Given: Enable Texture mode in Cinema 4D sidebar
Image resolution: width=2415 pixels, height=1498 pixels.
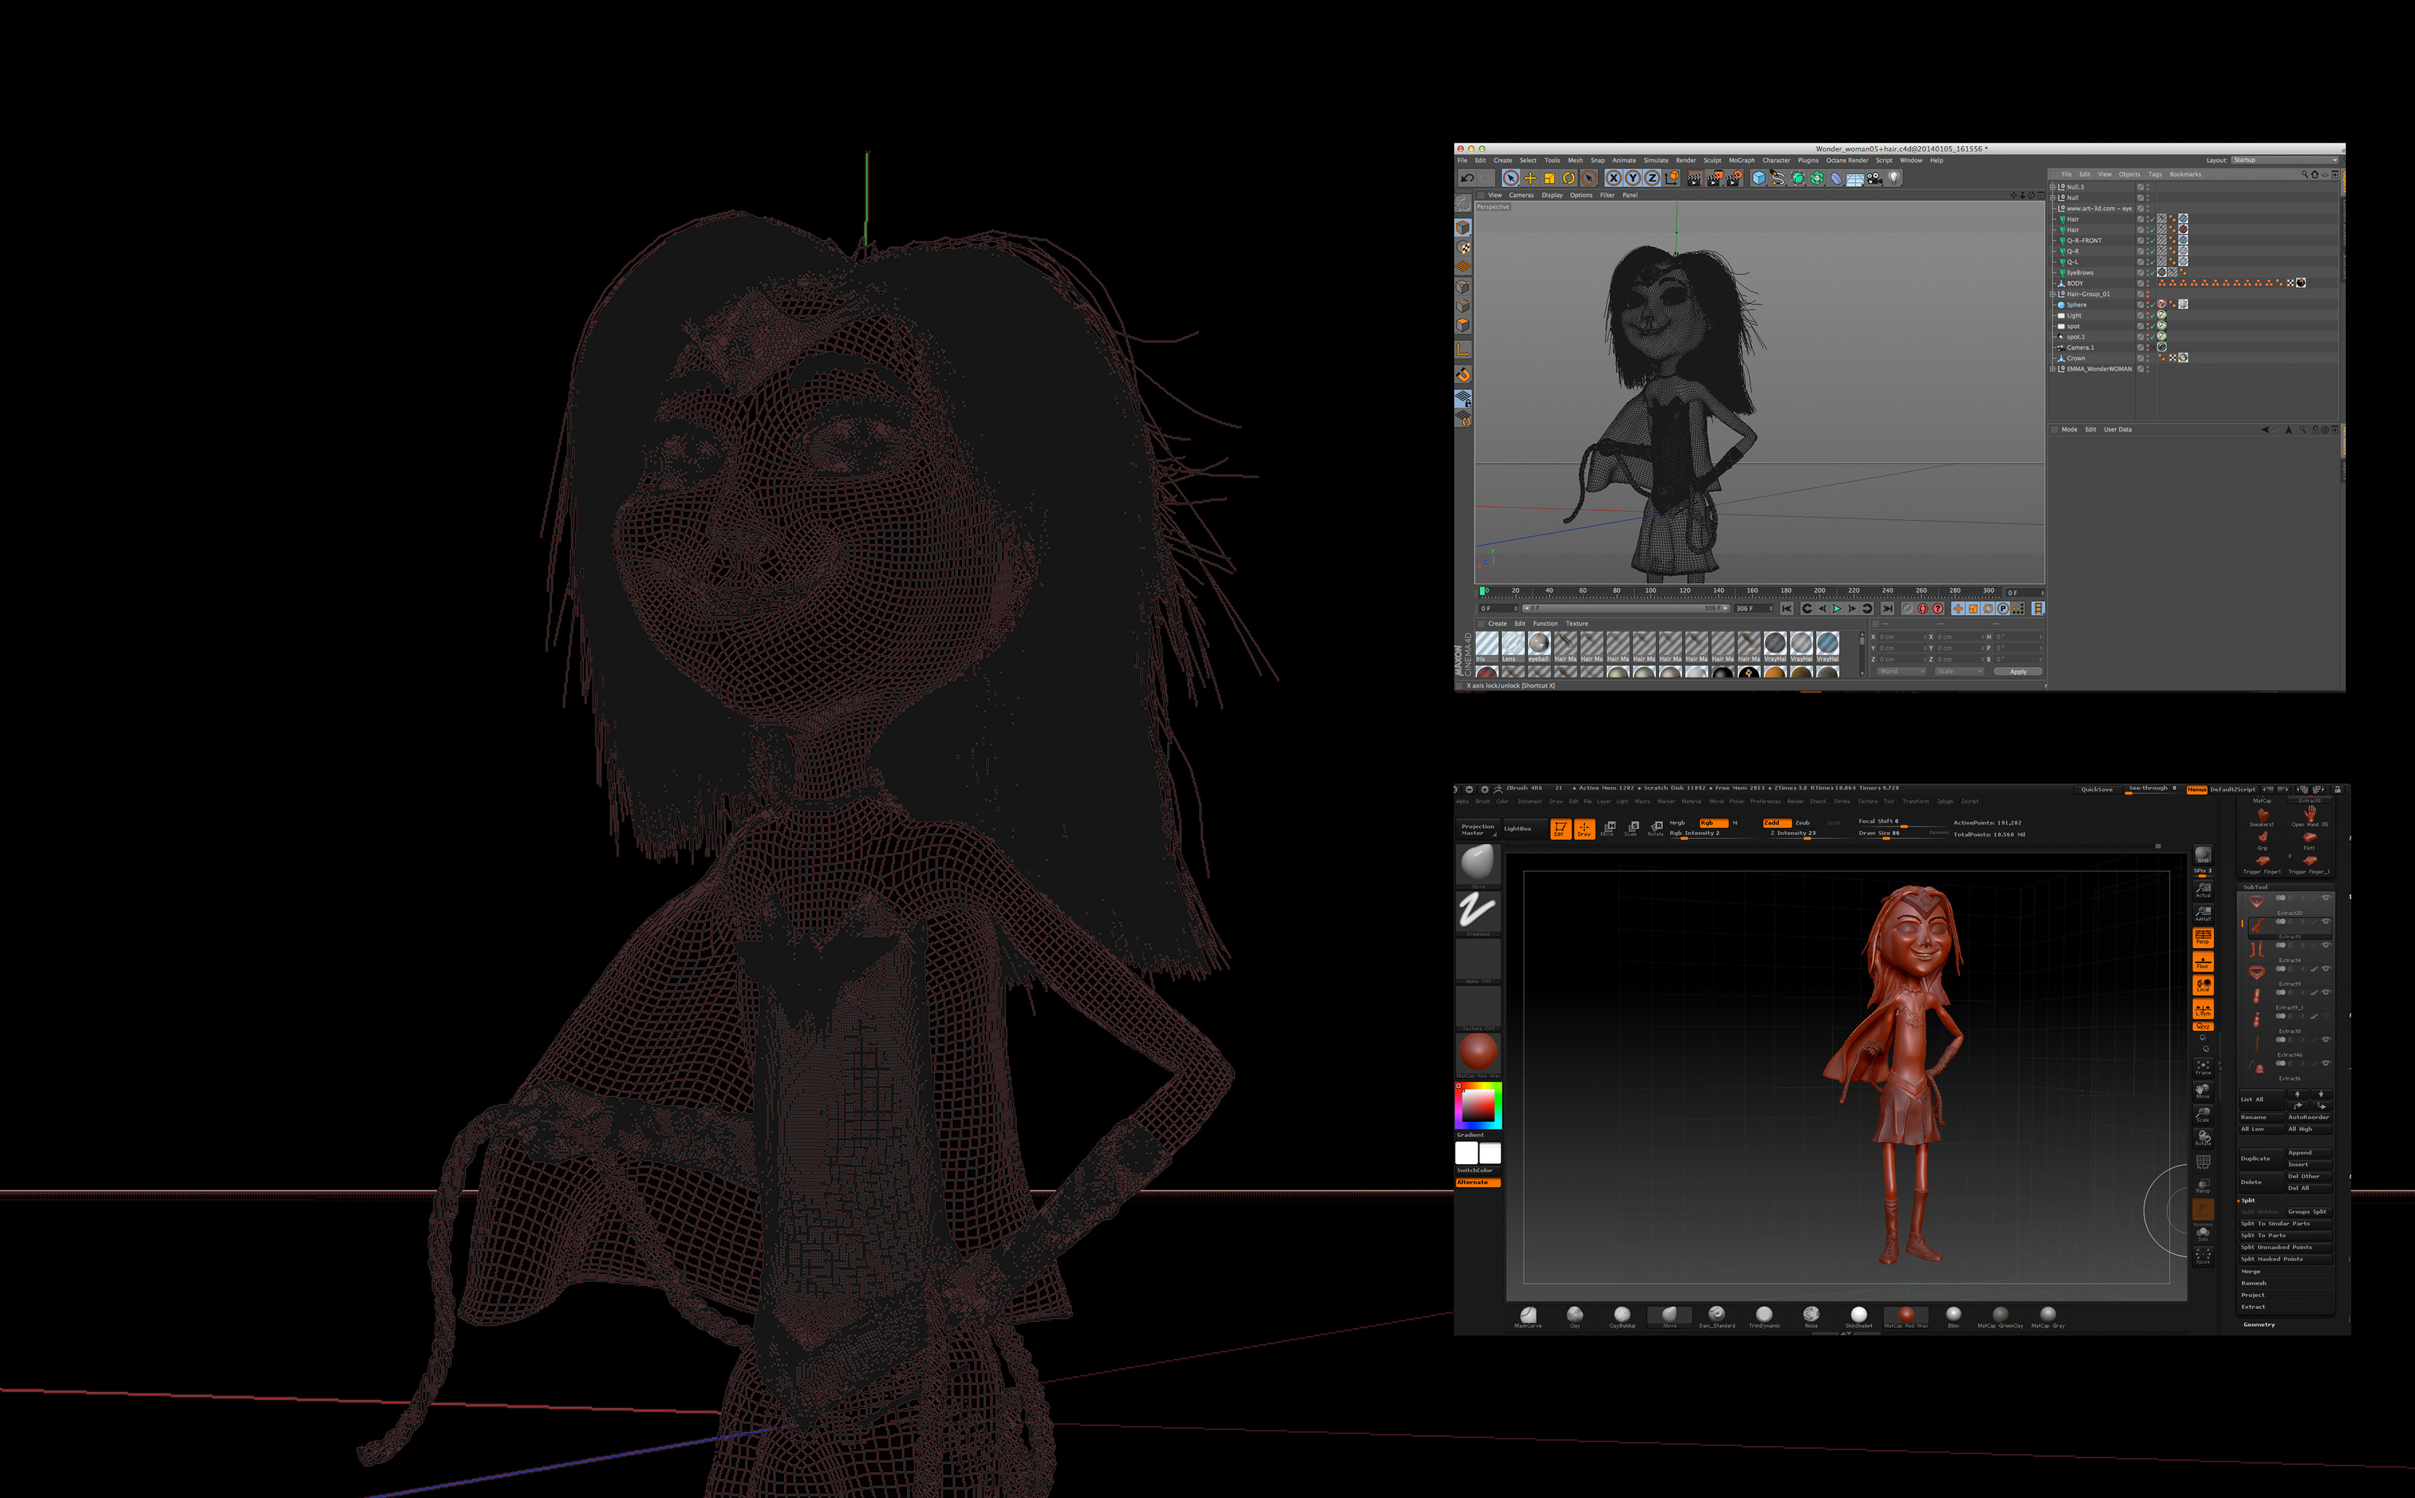Looking at the screenshot, I should [x=1463, y=248].
